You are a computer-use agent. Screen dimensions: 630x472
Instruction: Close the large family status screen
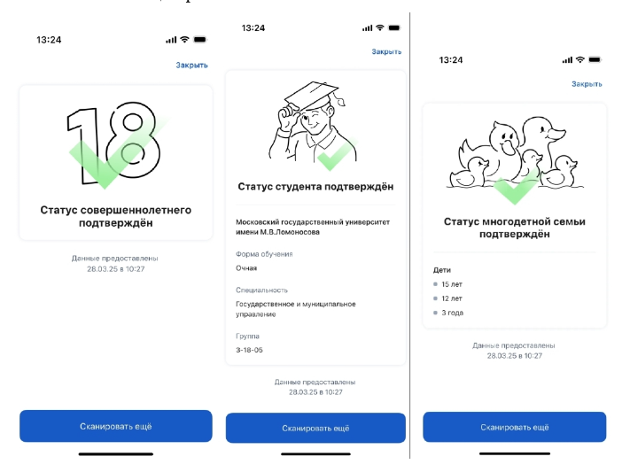click(587, 84)
